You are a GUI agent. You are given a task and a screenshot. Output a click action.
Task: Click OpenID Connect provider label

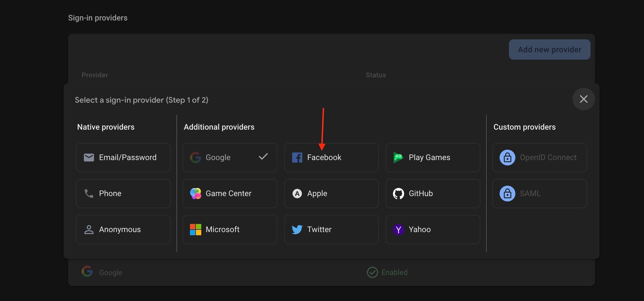(548, 157)
